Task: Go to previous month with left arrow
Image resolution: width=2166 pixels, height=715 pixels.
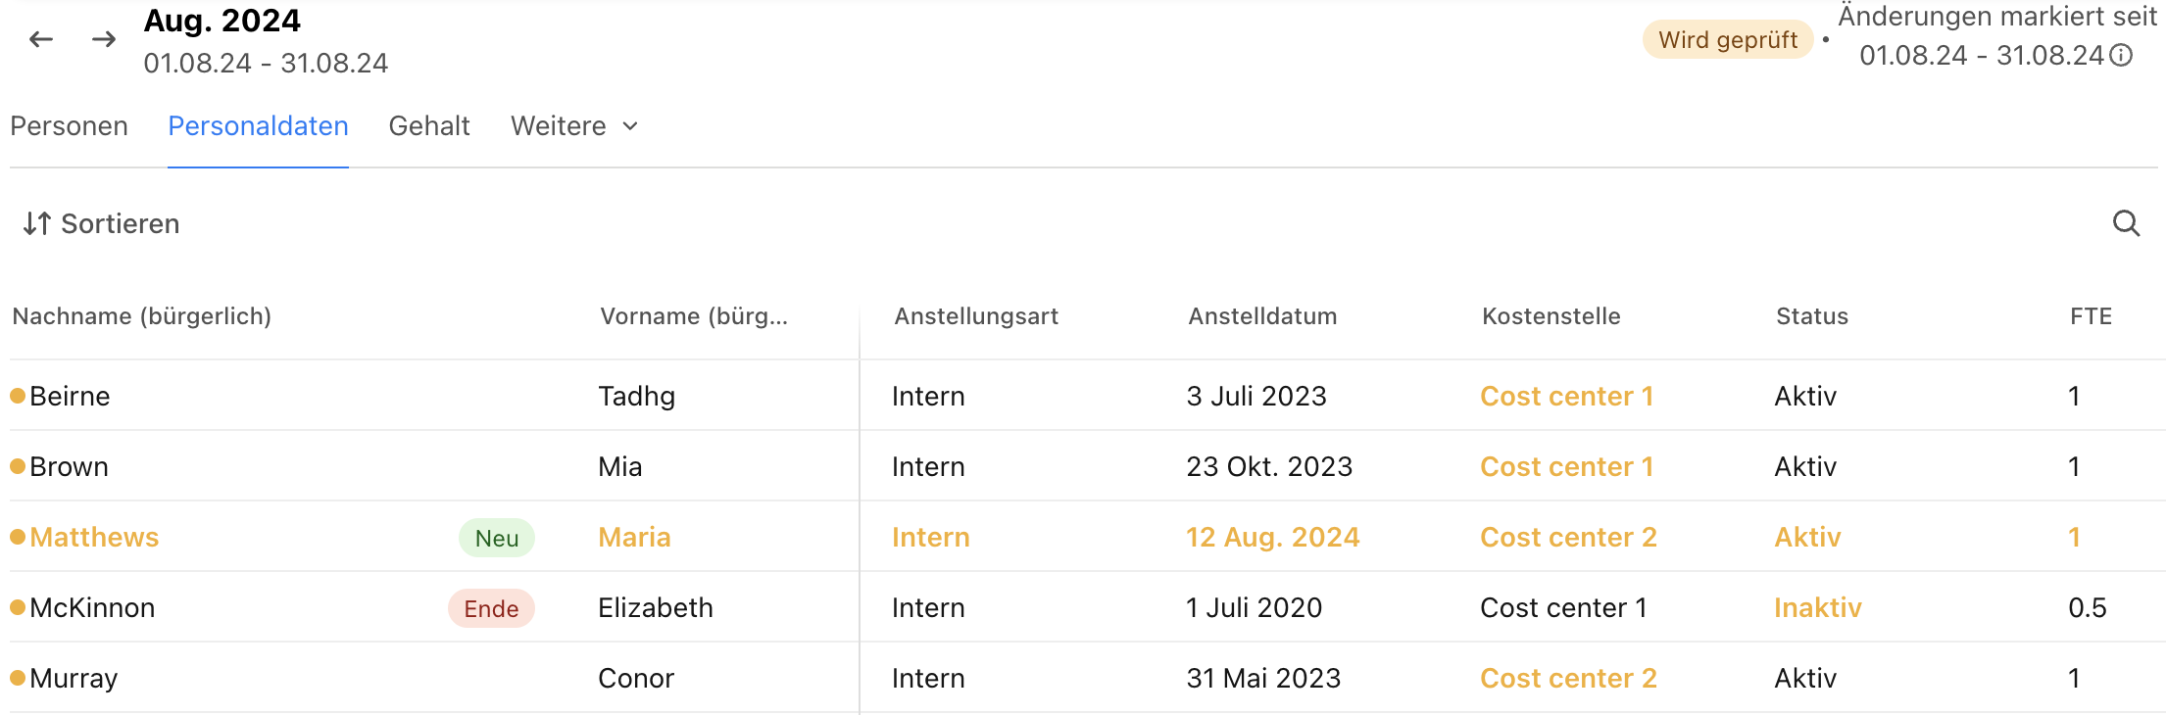Action: coord(41,39)
